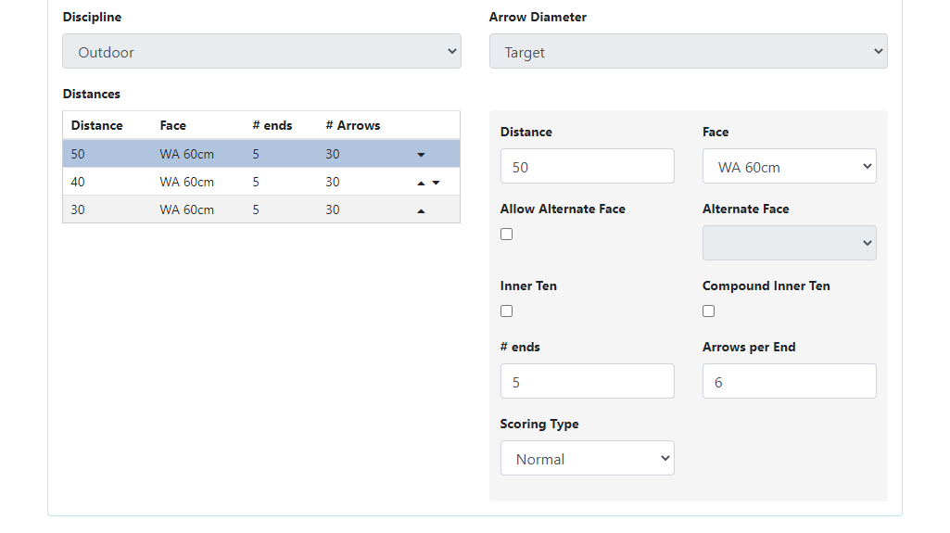Screen dimensions: 950x533
Task: Open the Arrow Diameter dropdown
Action: point(689,52)
